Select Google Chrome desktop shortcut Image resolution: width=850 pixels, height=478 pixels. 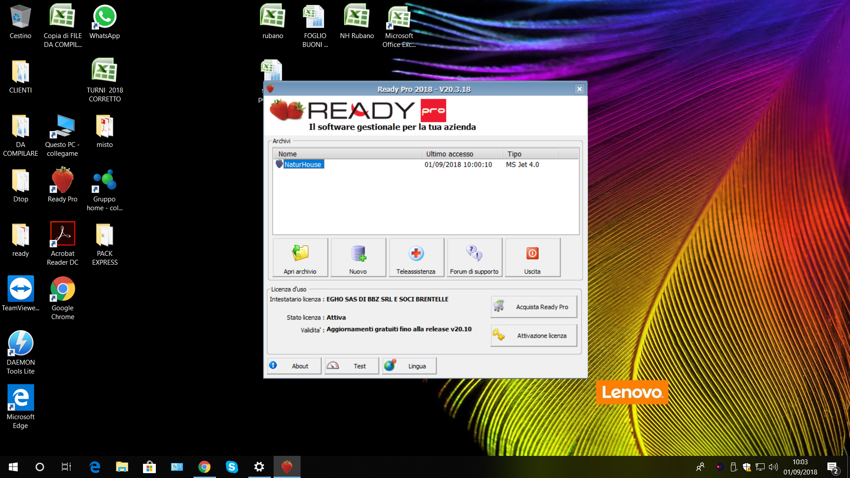[62, 298]
